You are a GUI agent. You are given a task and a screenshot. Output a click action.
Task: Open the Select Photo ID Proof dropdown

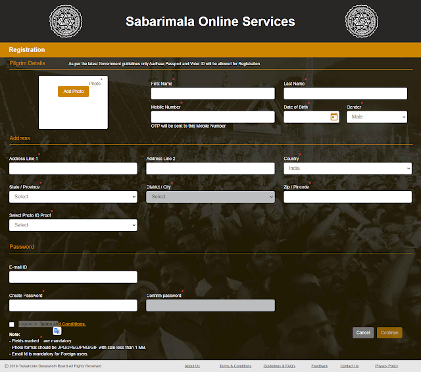73,225
